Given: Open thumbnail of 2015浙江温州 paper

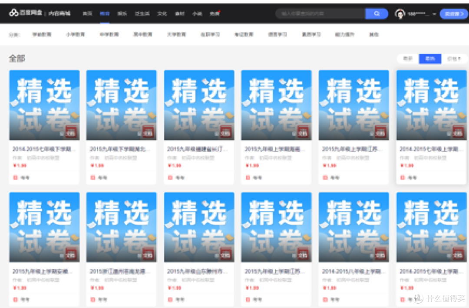Looking at the screenshot, I should [122, 227].
